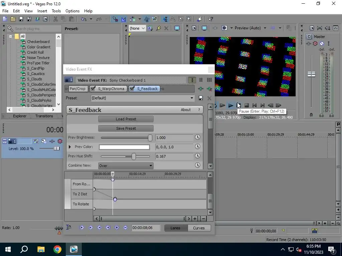
Task: Open the Preview (Auto) quality dropdown arrow
Action: coord(265,28)
